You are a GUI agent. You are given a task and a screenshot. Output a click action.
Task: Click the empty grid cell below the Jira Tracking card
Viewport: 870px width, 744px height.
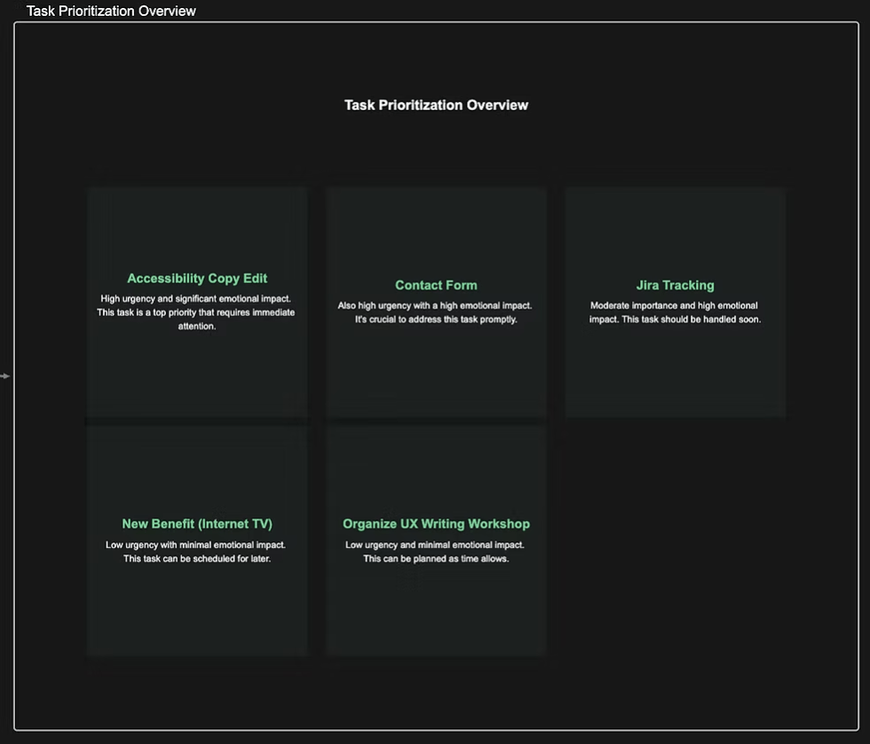click(x=675, y=542)
